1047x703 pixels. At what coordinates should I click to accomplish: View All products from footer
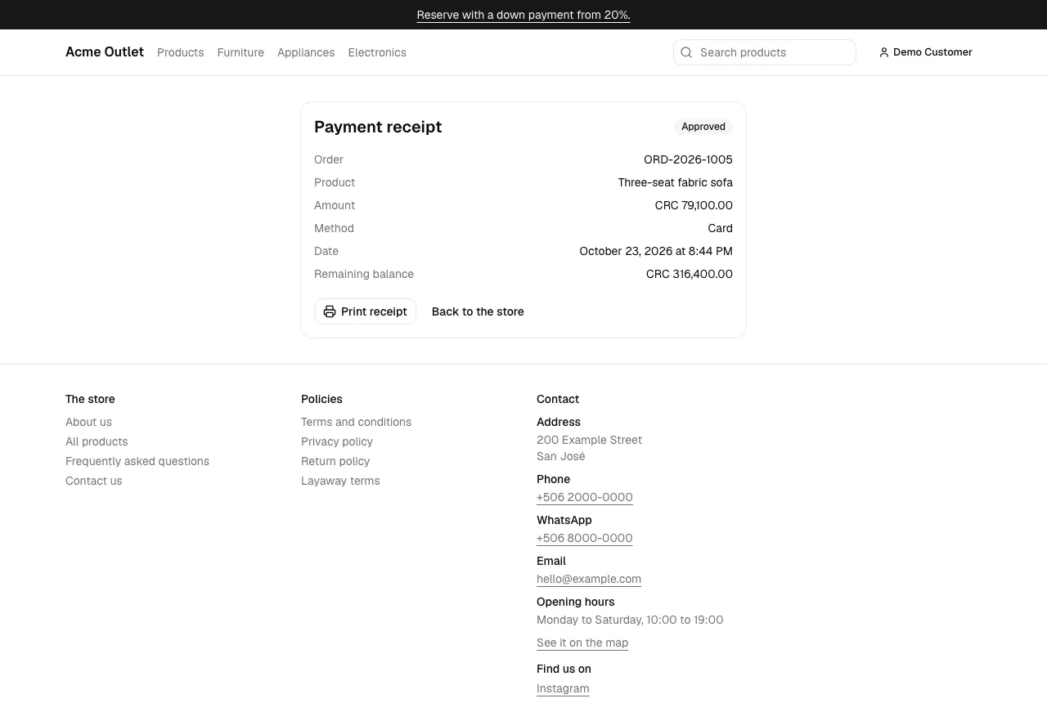[97, 441]
